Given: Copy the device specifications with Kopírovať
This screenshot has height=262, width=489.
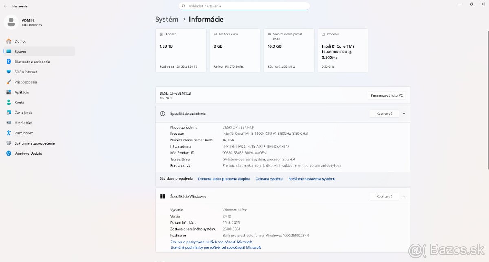Looking at the screenshot, I should 384,113.
